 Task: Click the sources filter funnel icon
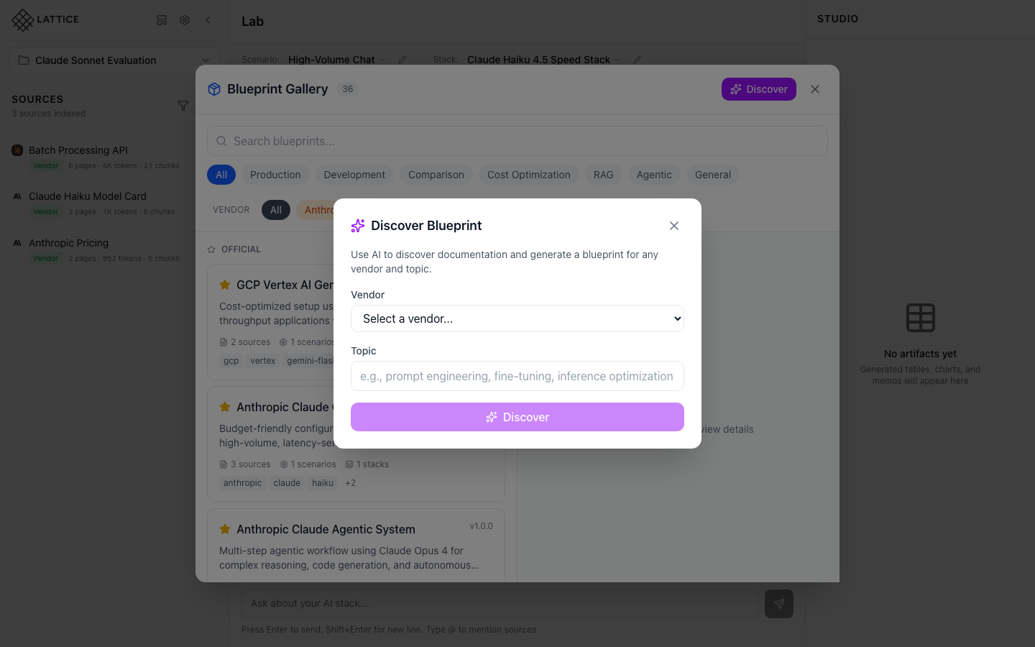183,106
